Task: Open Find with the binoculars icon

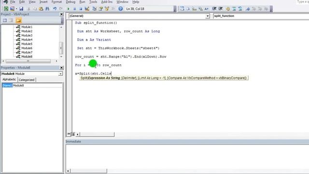Action: tap(47, 9)
